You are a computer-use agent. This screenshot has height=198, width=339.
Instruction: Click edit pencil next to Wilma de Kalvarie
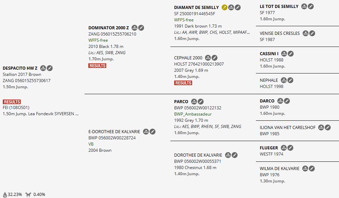click(x=312, y=168)
